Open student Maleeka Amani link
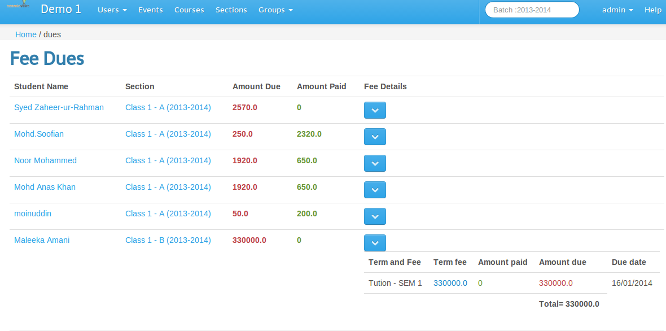Viewport: 666px width, 331px height. pos(42,240)
